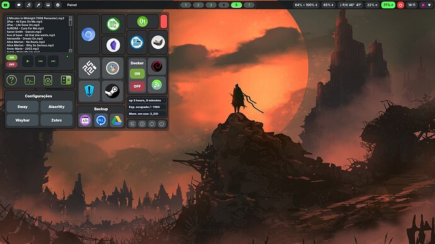This screenshot has width=435, height=244.
Task: Skip to the previous track
Action: 40,61
